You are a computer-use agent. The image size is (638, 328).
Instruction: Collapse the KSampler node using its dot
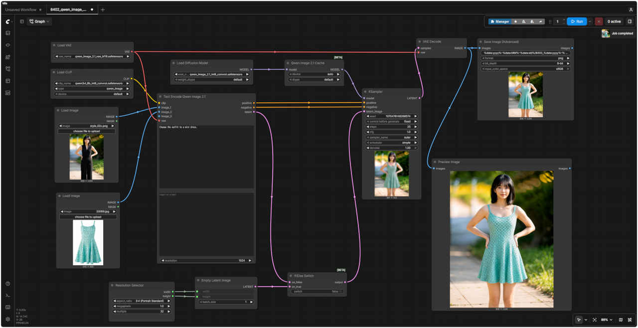pyautogui.click(x=365, y=92)
